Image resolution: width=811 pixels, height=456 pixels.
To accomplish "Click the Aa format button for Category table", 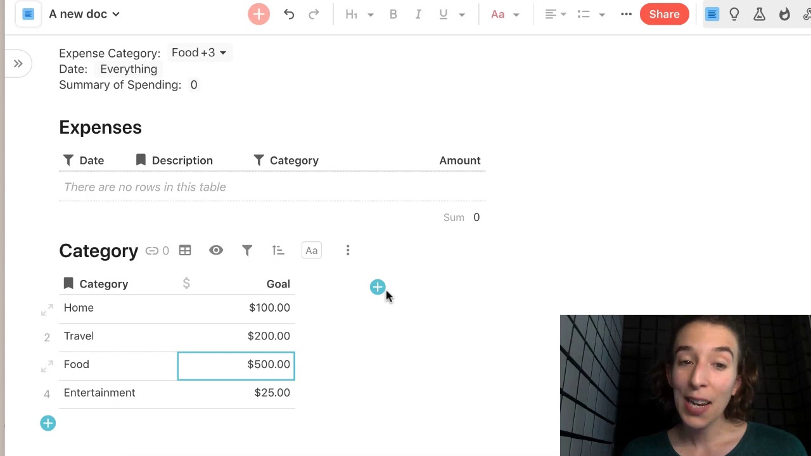I will (x=312, y=251).
